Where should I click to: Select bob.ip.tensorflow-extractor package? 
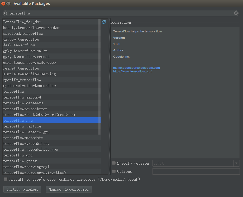[50, 28]
